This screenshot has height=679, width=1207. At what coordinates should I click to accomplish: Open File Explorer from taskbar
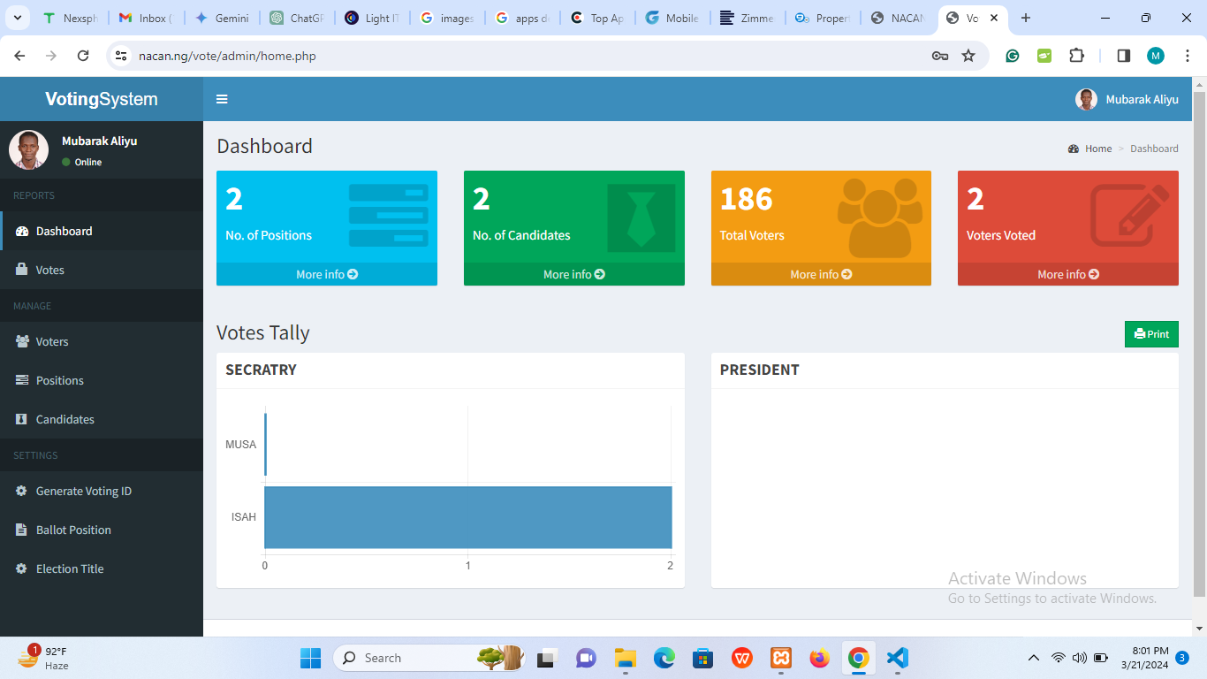pos(626,658)
